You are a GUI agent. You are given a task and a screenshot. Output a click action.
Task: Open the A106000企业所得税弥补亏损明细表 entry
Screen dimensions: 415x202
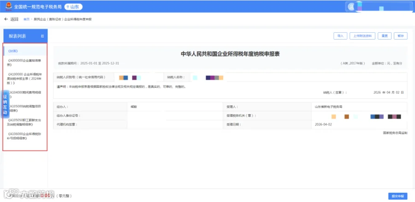pyautogui.click(x=24, y=136)
